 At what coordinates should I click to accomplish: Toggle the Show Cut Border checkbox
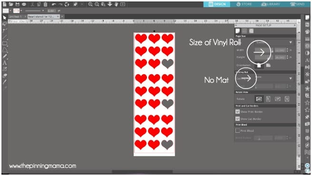pos(237,118)
